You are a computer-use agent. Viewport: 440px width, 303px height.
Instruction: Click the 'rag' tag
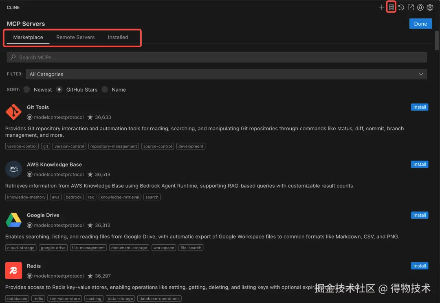click(x=91, y=197)
